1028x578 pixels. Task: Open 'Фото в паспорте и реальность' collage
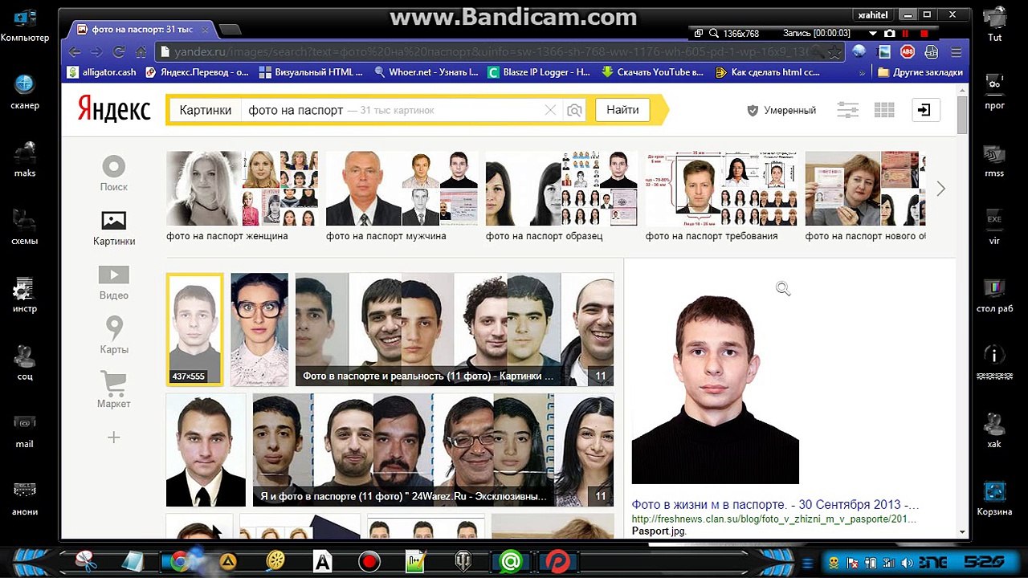455,330
